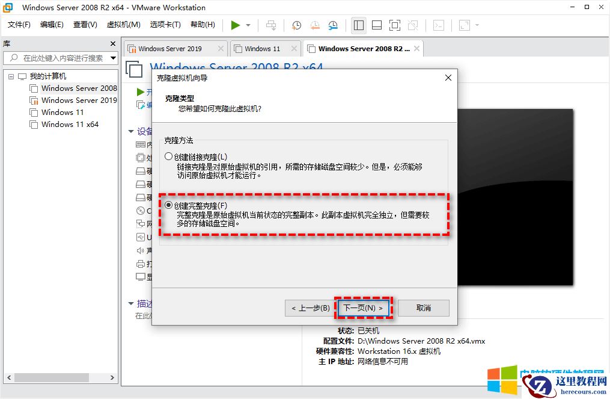This screenshot has height=399, width=610.
Task: Click the network adapter device icon
Action: (x=141, y=224)
